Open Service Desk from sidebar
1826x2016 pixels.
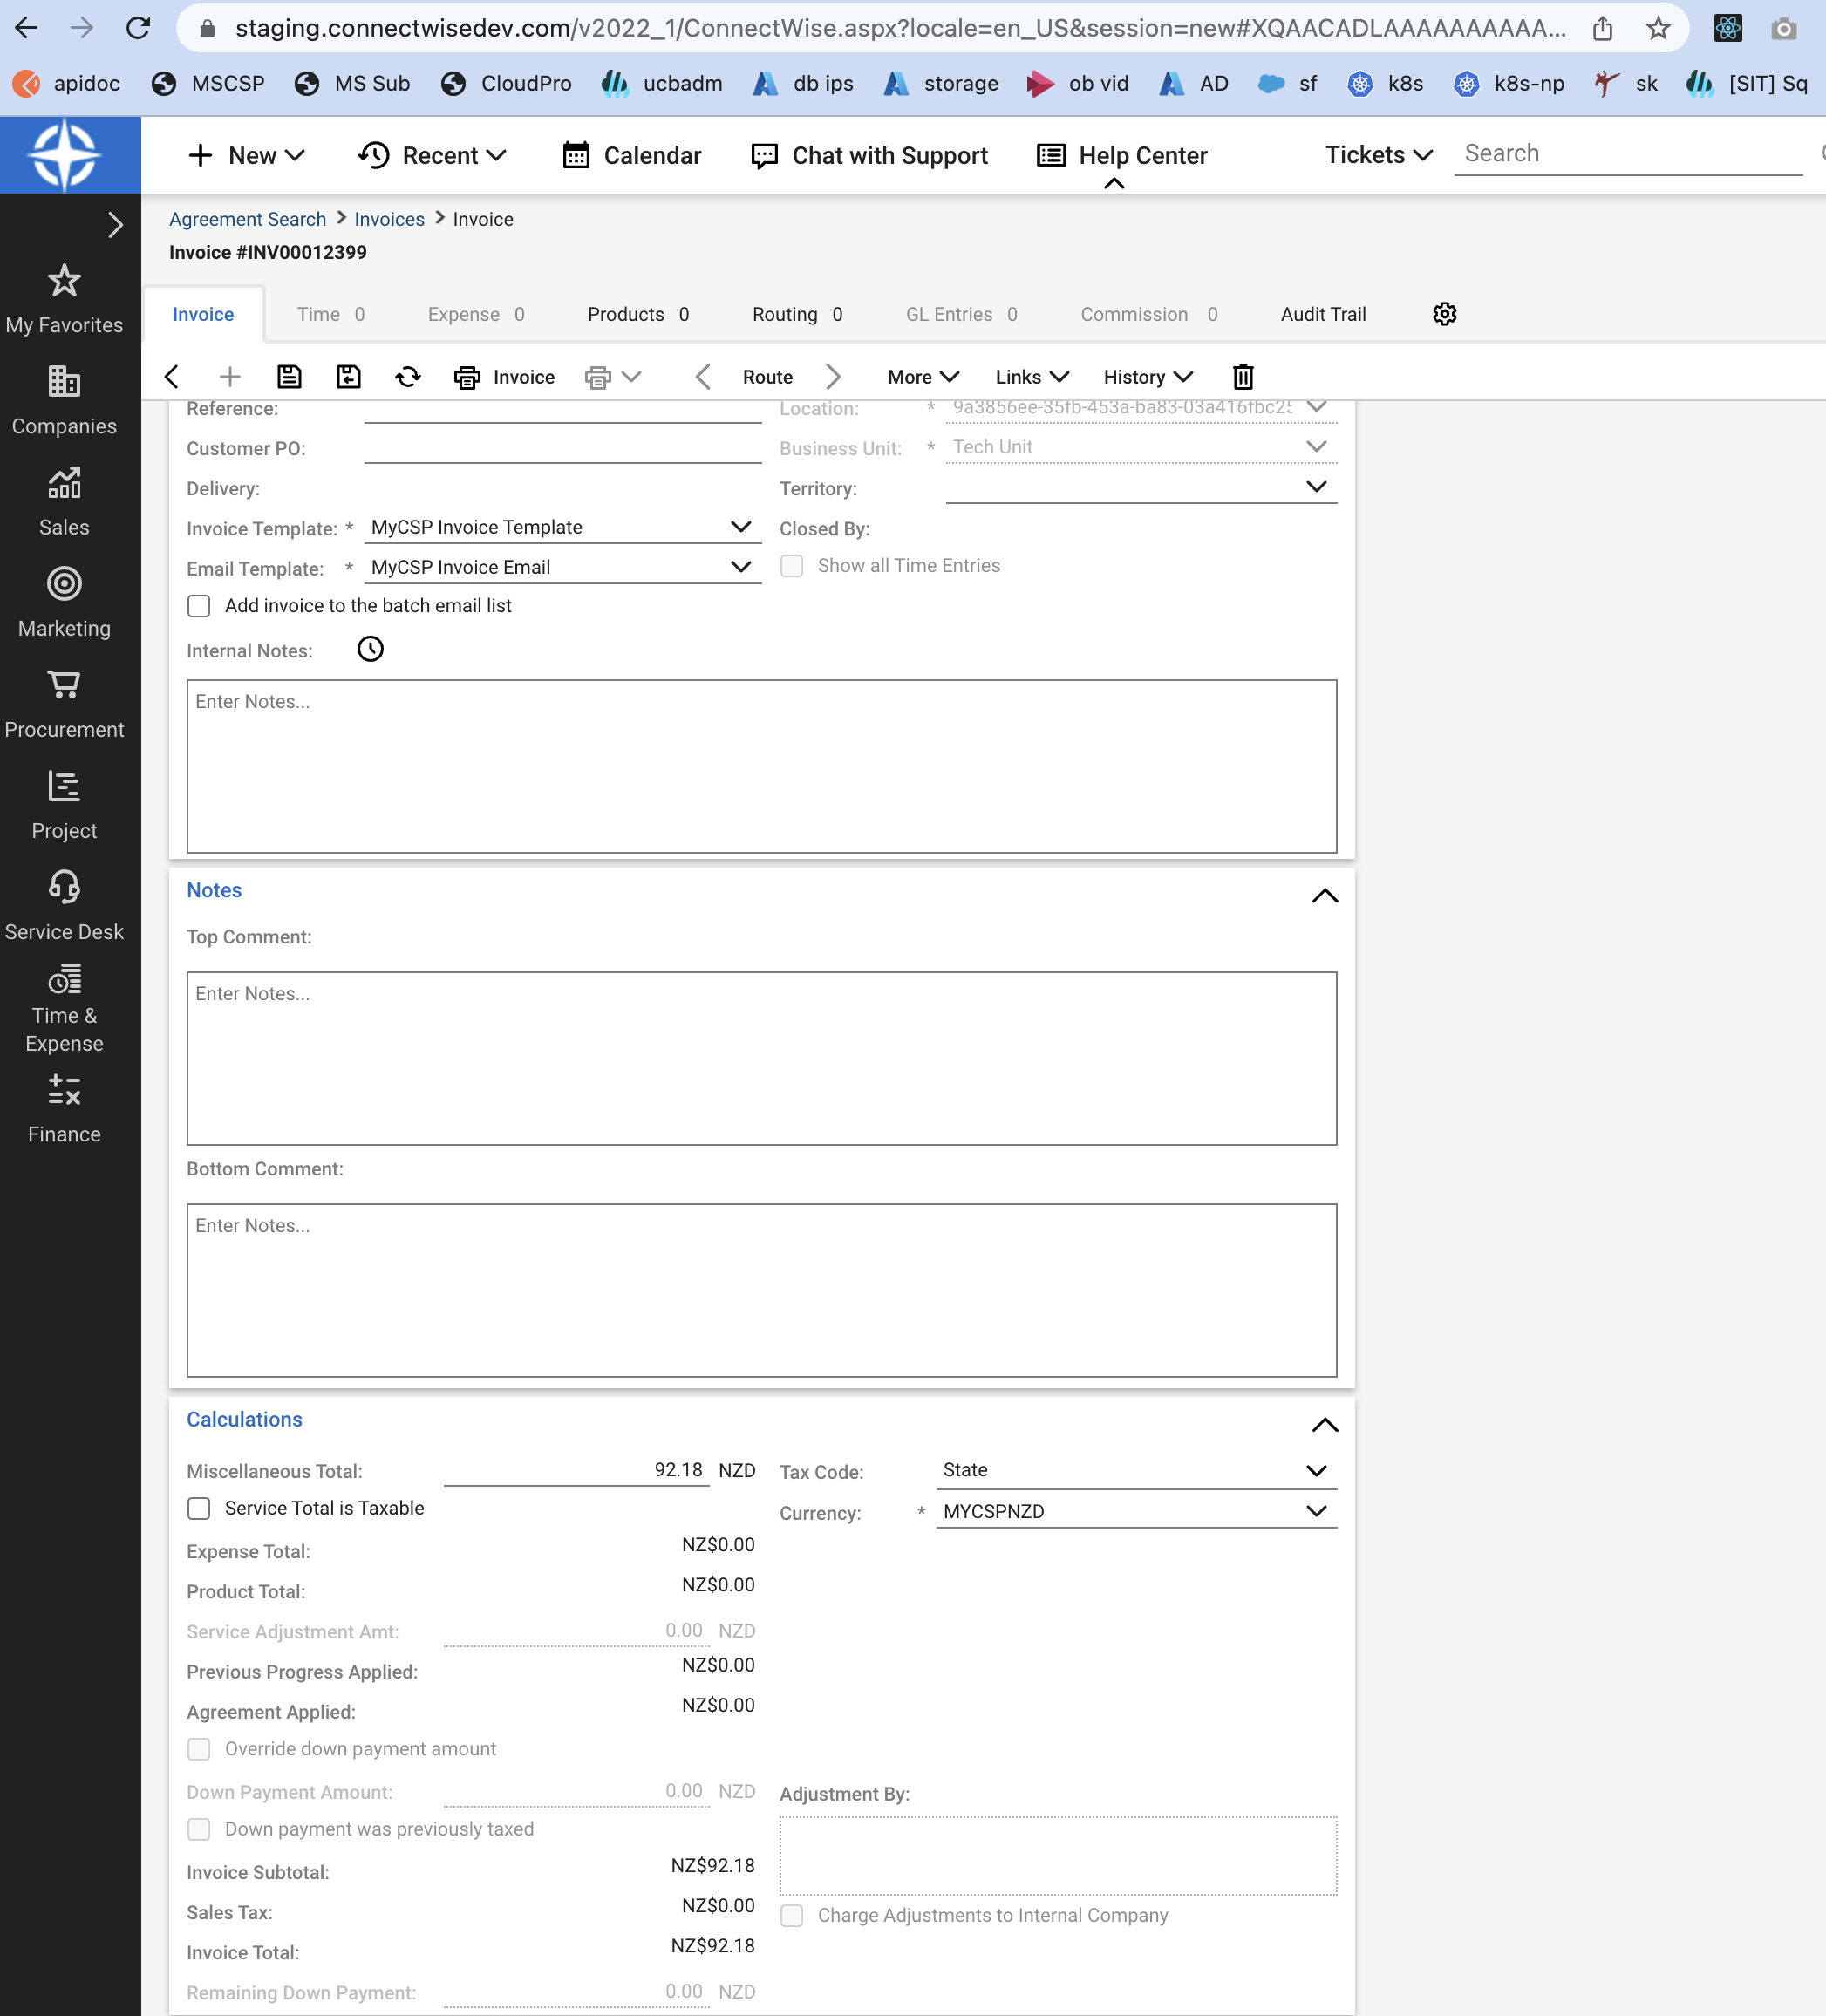[64, 906]
